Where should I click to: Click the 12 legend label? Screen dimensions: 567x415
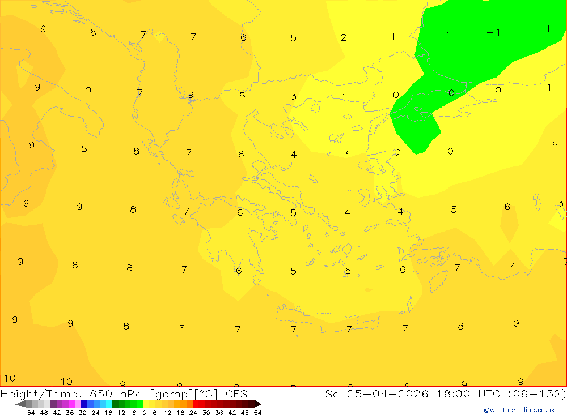point(167,413)
